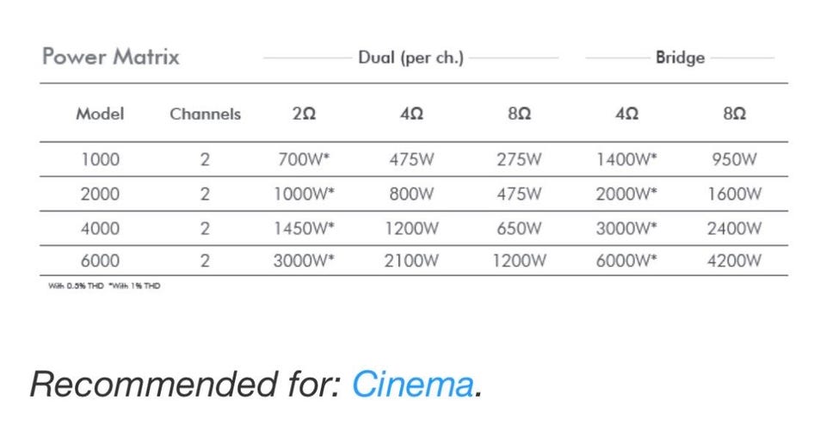
Task: Click model 1000 in the table
Action: click(x=100, y=160)
